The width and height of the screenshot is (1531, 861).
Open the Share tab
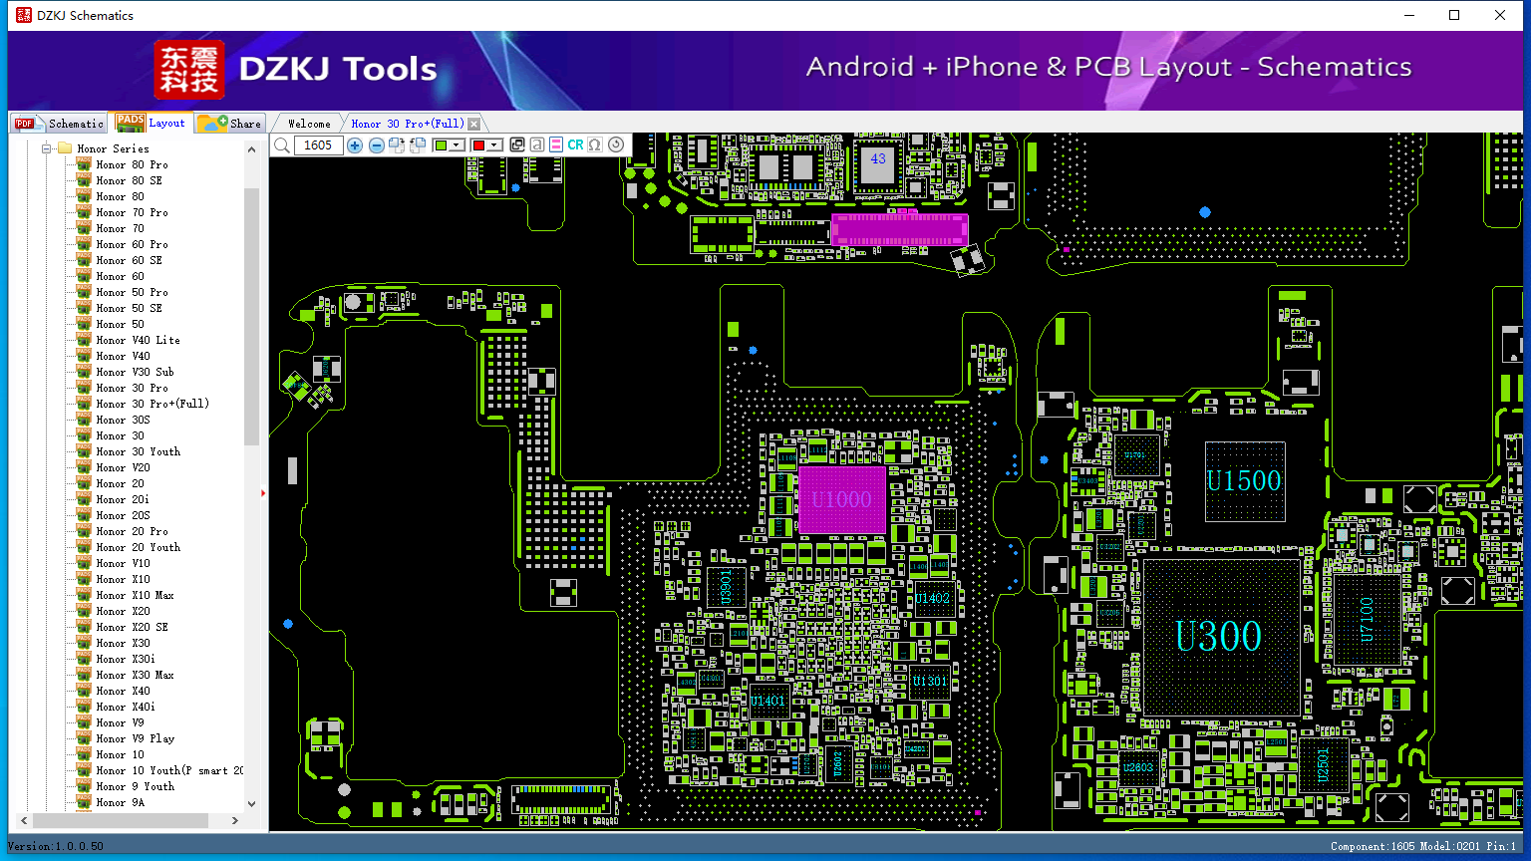(229, 124)
